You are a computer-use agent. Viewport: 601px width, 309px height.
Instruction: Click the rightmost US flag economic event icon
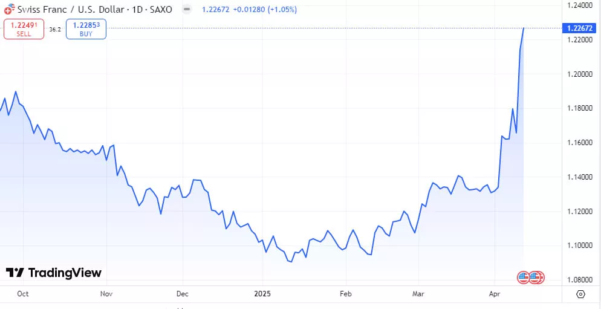tap(538, 277)
